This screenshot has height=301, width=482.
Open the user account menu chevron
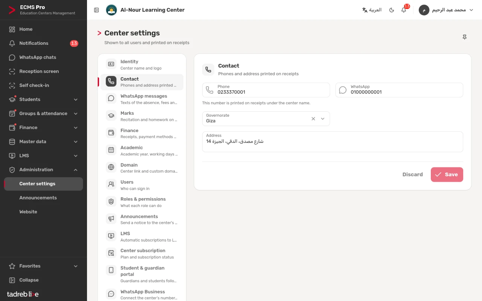[471, 10]
